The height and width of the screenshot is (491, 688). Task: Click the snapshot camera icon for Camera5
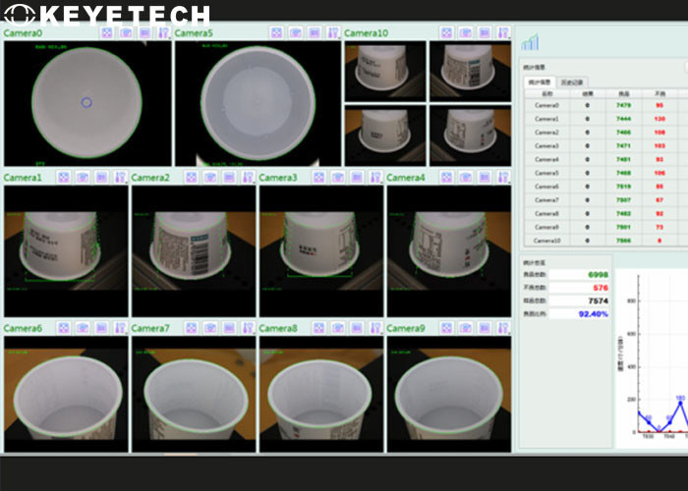[x=296, y=32]
